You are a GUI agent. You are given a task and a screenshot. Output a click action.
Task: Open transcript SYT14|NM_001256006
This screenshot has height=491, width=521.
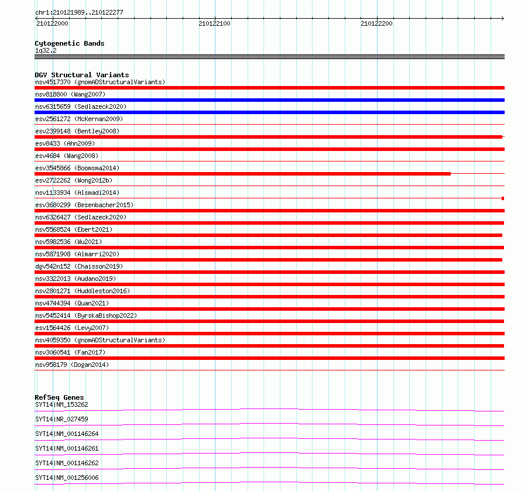pyautogui.click(x=67, y=478)
